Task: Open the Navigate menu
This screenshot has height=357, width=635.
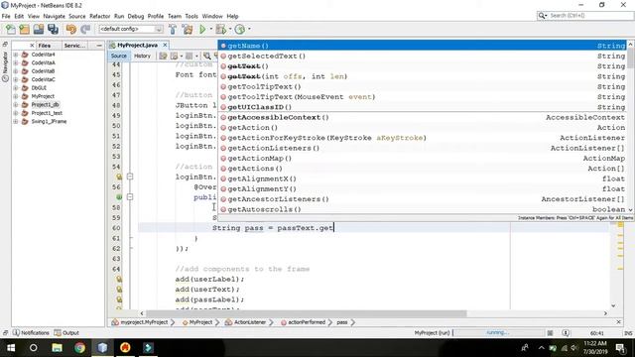Action: [54, 16]
